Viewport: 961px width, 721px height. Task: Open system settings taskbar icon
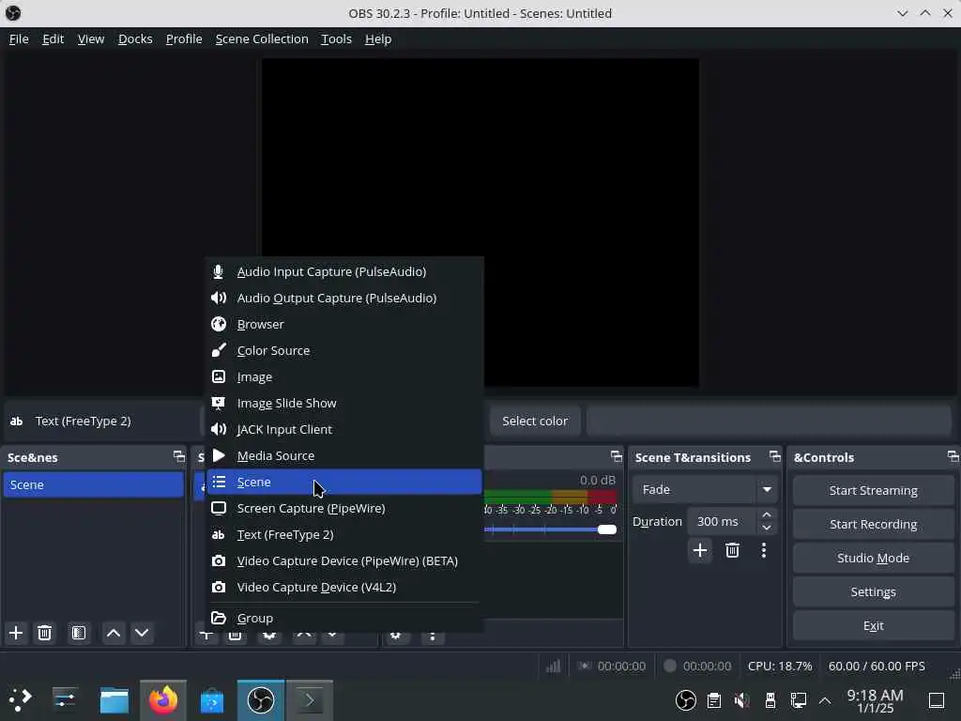coord(65,699)
